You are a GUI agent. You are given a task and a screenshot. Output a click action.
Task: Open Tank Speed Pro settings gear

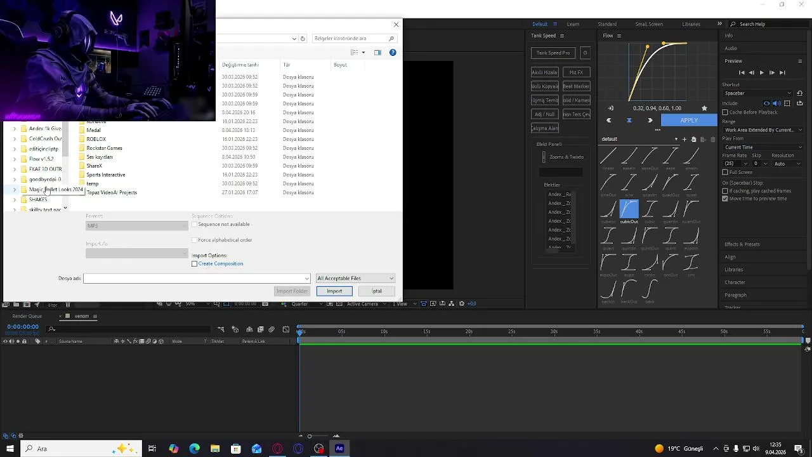point(585,53)
